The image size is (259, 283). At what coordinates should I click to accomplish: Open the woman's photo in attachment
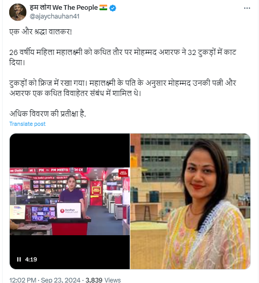(190, 201)
